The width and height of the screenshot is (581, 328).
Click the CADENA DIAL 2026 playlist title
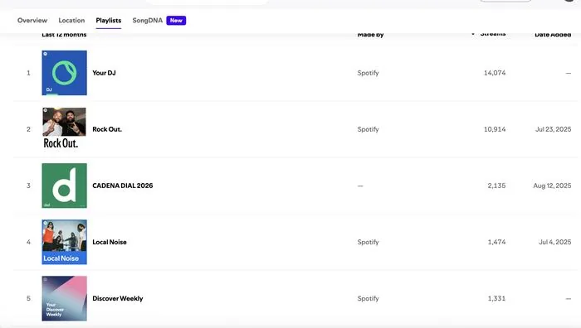(123, 186)
